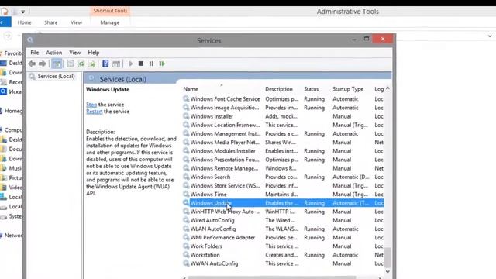Click the Pause Service toolbar icon
Image resolution: width=496 pixels, height=279 pixels.
(x=151, y=64)
